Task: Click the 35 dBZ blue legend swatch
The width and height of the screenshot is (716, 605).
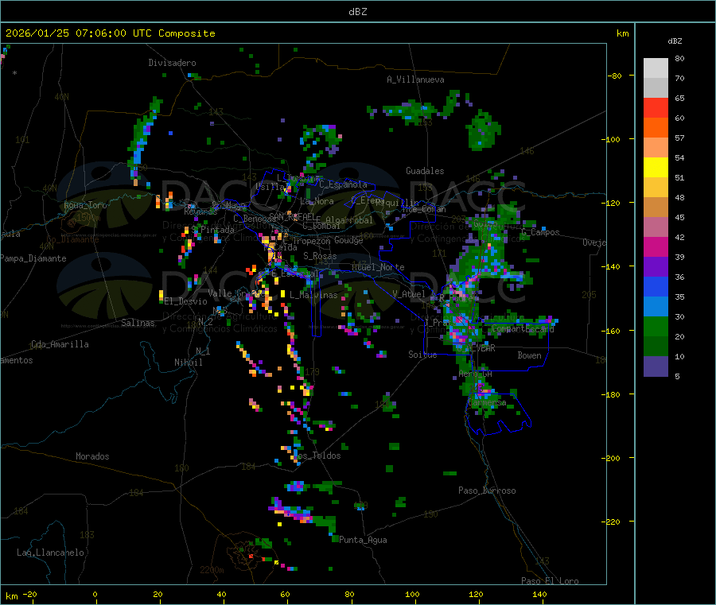Action: click(656, 286)
